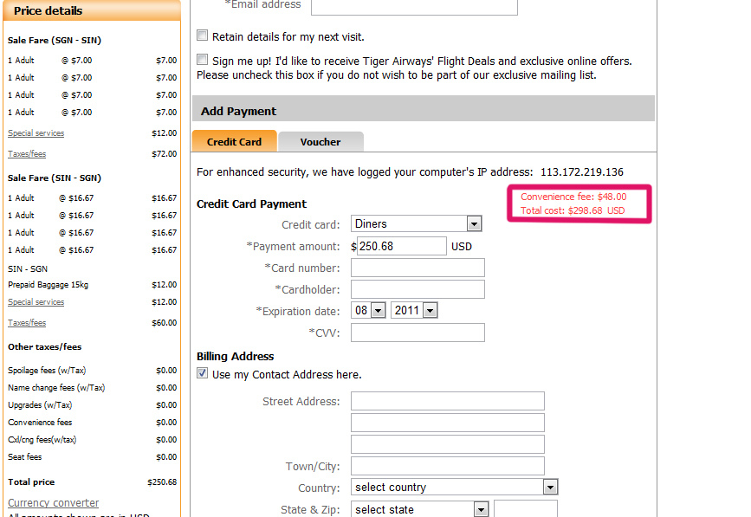
Task: Open the expiration month dropdown showing 08
Action: pos(368,311)
